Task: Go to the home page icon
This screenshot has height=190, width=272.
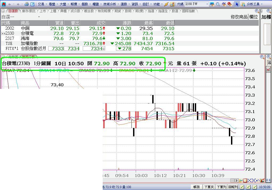Action: [3, 4]
